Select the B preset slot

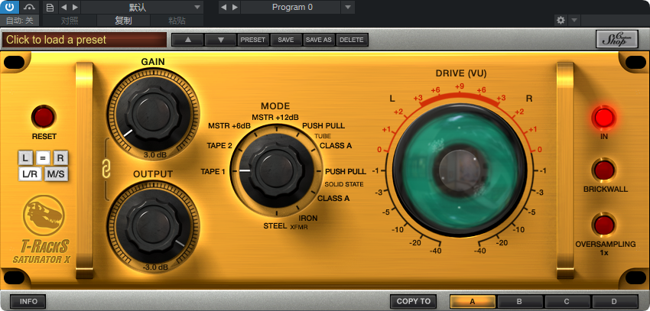coord(520,302)
